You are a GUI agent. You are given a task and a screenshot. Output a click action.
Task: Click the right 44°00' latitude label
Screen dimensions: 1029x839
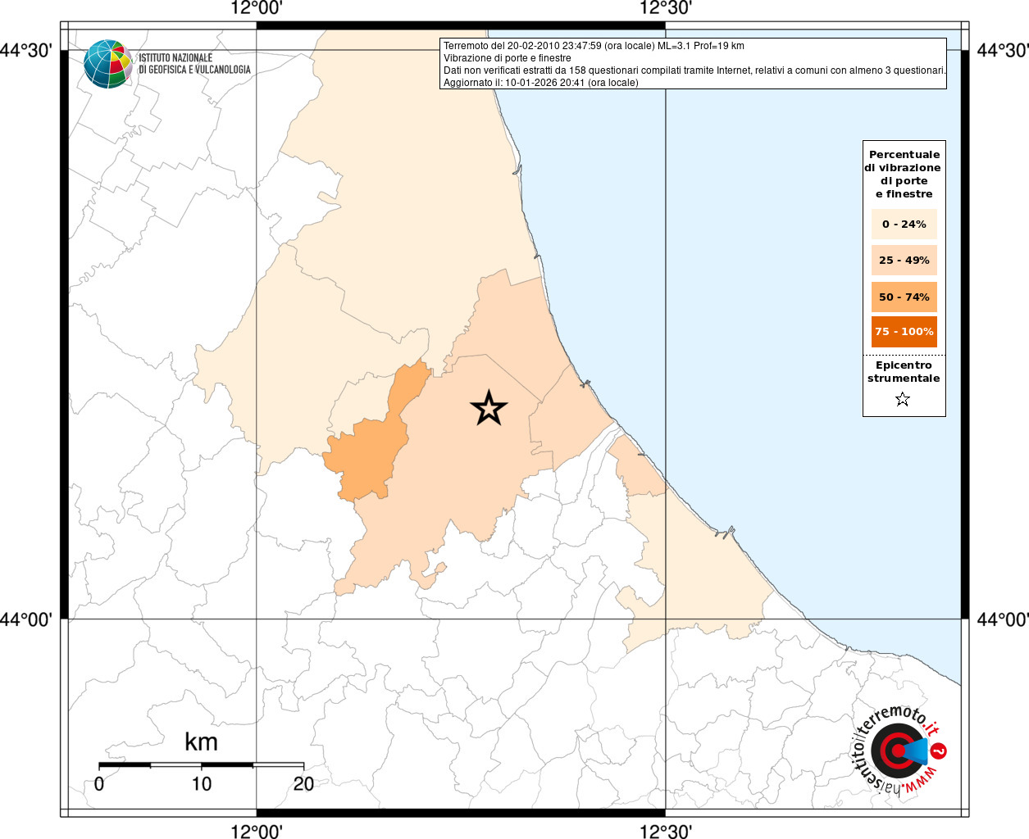click(1002, 619)
